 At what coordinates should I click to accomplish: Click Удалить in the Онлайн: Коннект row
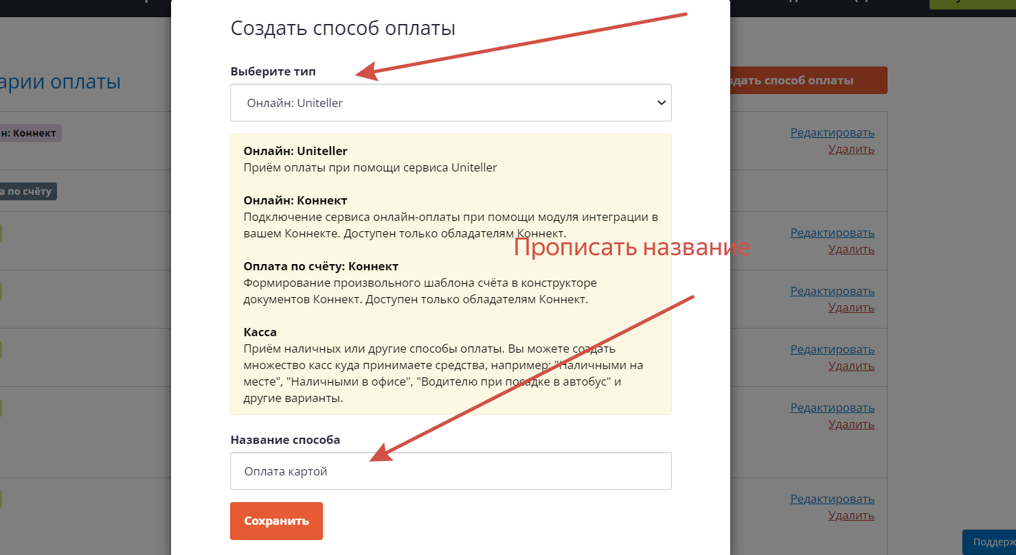[x=851, y=149]
